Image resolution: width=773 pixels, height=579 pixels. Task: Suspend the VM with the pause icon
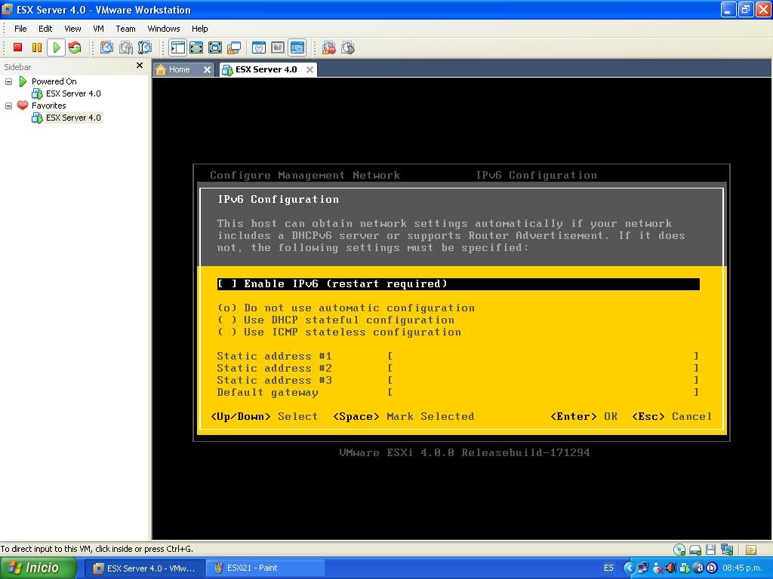tap(37, 47)
